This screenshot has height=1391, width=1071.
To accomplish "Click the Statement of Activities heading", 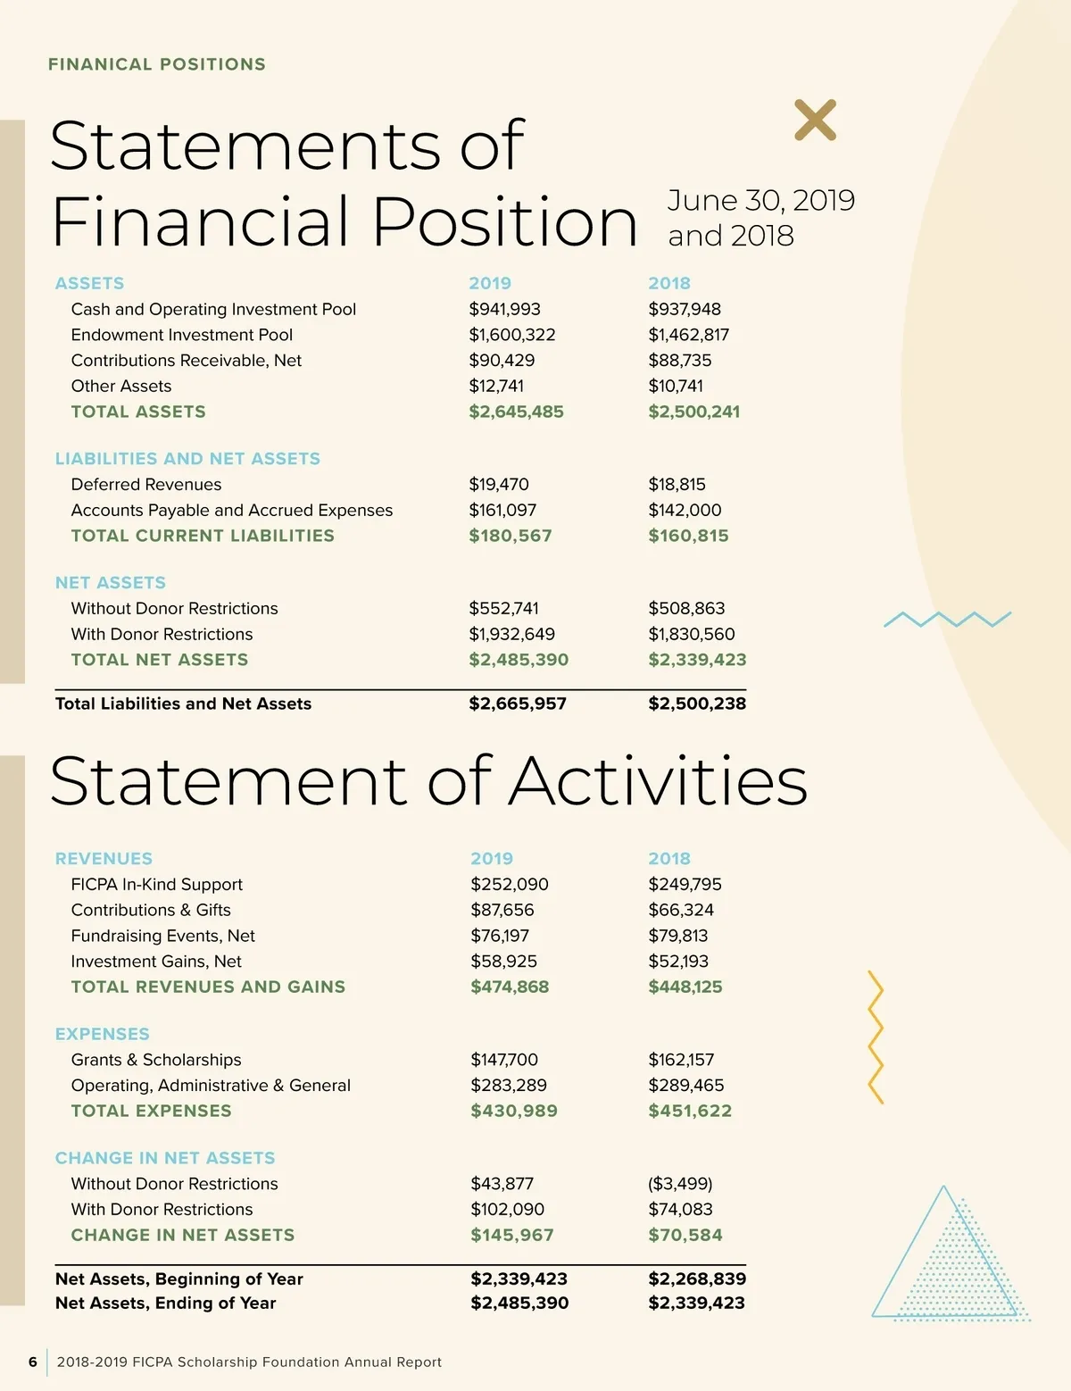I will click(x=428, y=780).
